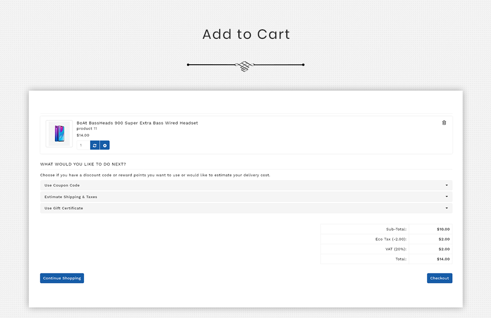
Task: Expand the Use Gift Certificate section
Action: [64, 208]
